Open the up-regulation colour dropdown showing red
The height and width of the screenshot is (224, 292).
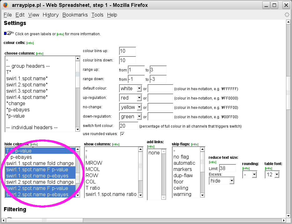click(130, 98)
